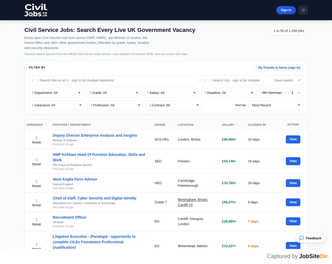Expand the Clearance filter dropdown
Image resolution: width=332 pixels, height=264 pixels.
pyautogui.click(x=57, y=105)
